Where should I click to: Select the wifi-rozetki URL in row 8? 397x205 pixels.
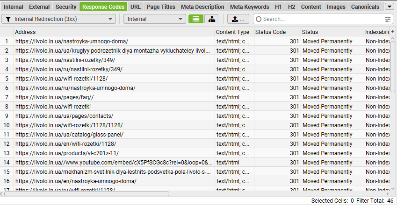coord(53,107)
